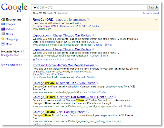Click preview magnifier next to Valet Parking Service

point(88,112)
